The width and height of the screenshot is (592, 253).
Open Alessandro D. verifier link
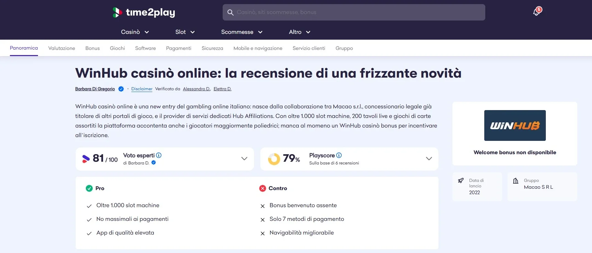pos(197,89)
